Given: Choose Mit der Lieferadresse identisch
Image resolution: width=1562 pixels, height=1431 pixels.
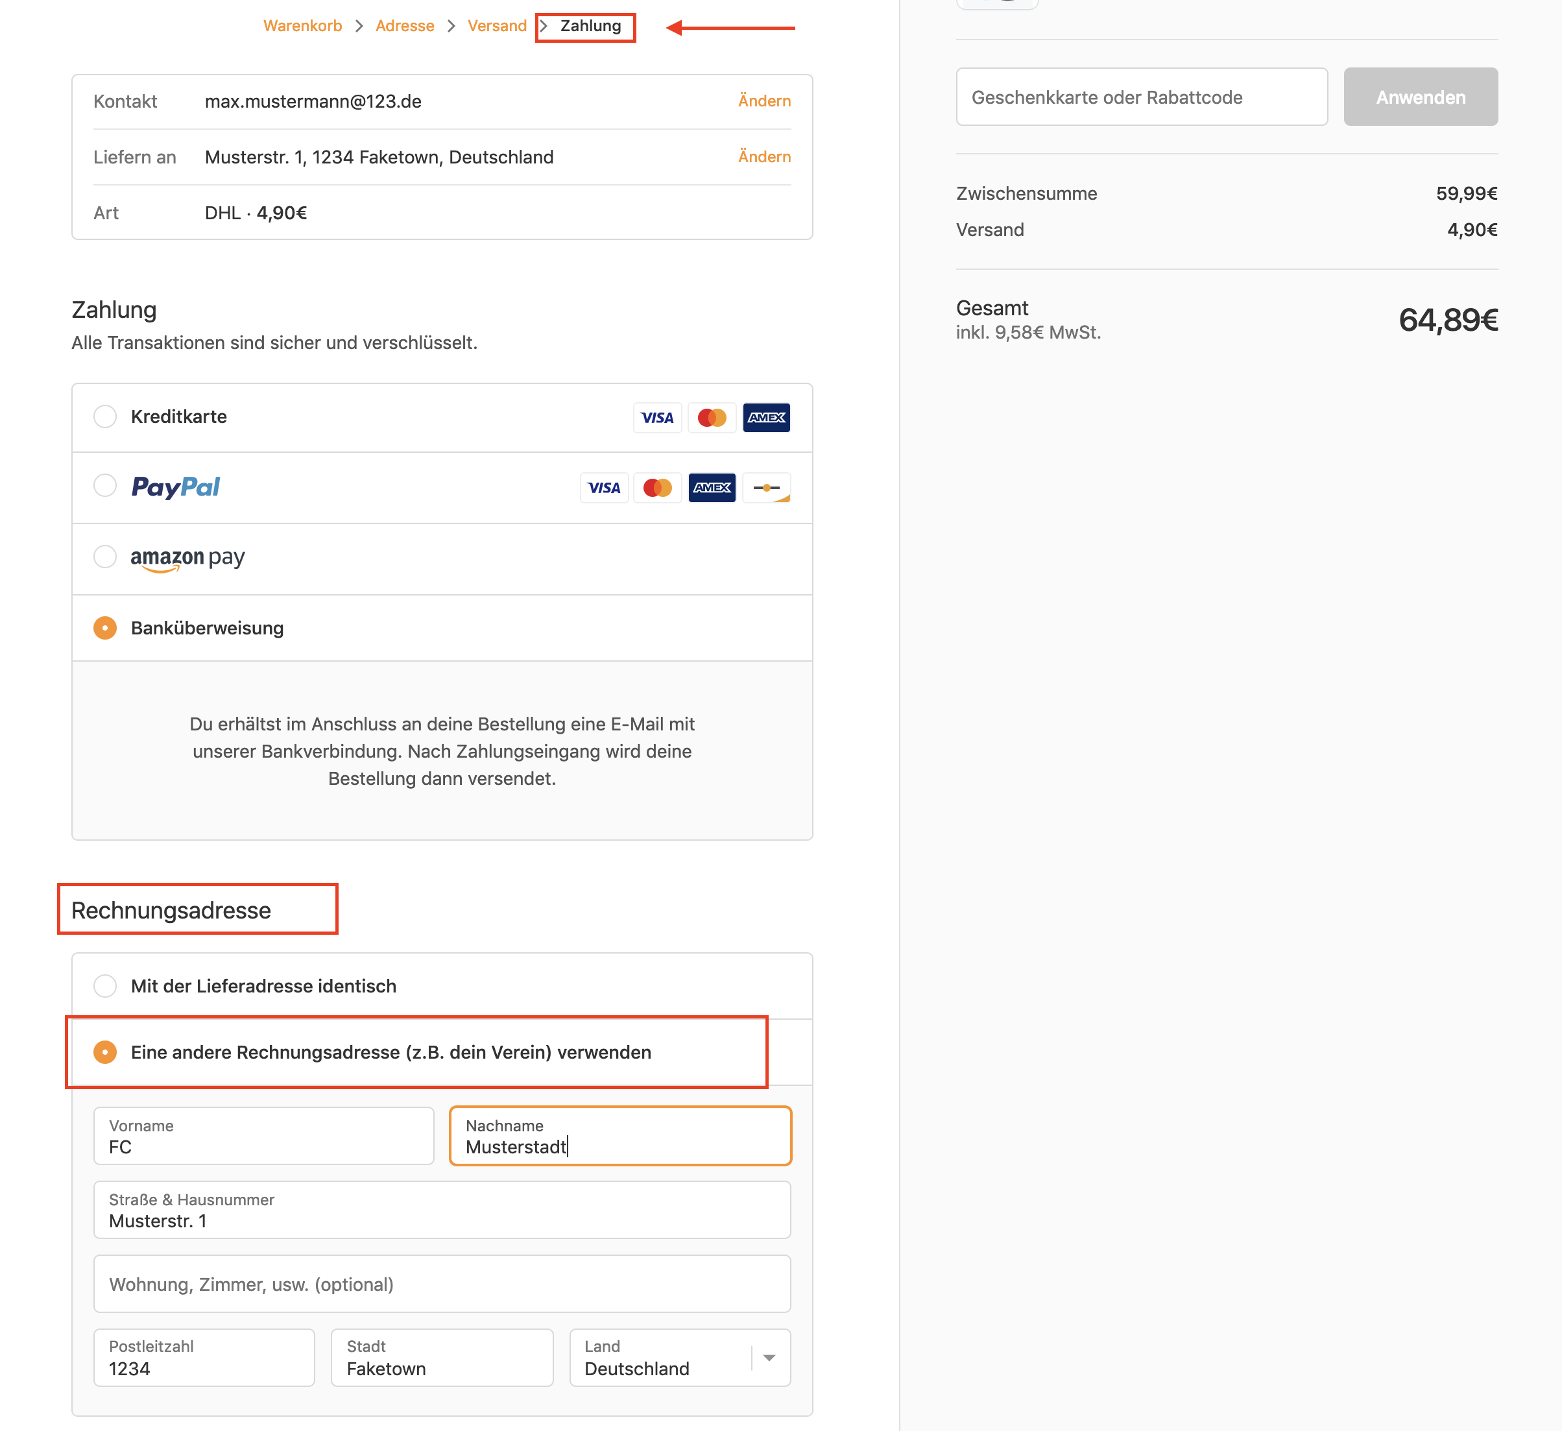Looking at the screenshot, I should (105, 985).
